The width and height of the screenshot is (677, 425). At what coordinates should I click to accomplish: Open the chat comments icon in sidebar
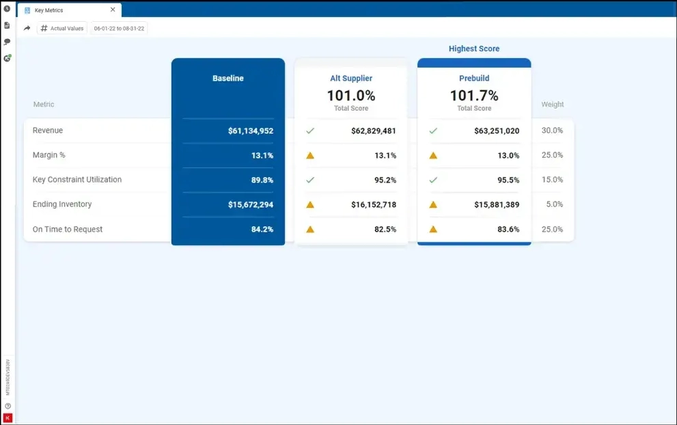pyautogui.click(x=7, y=42)
